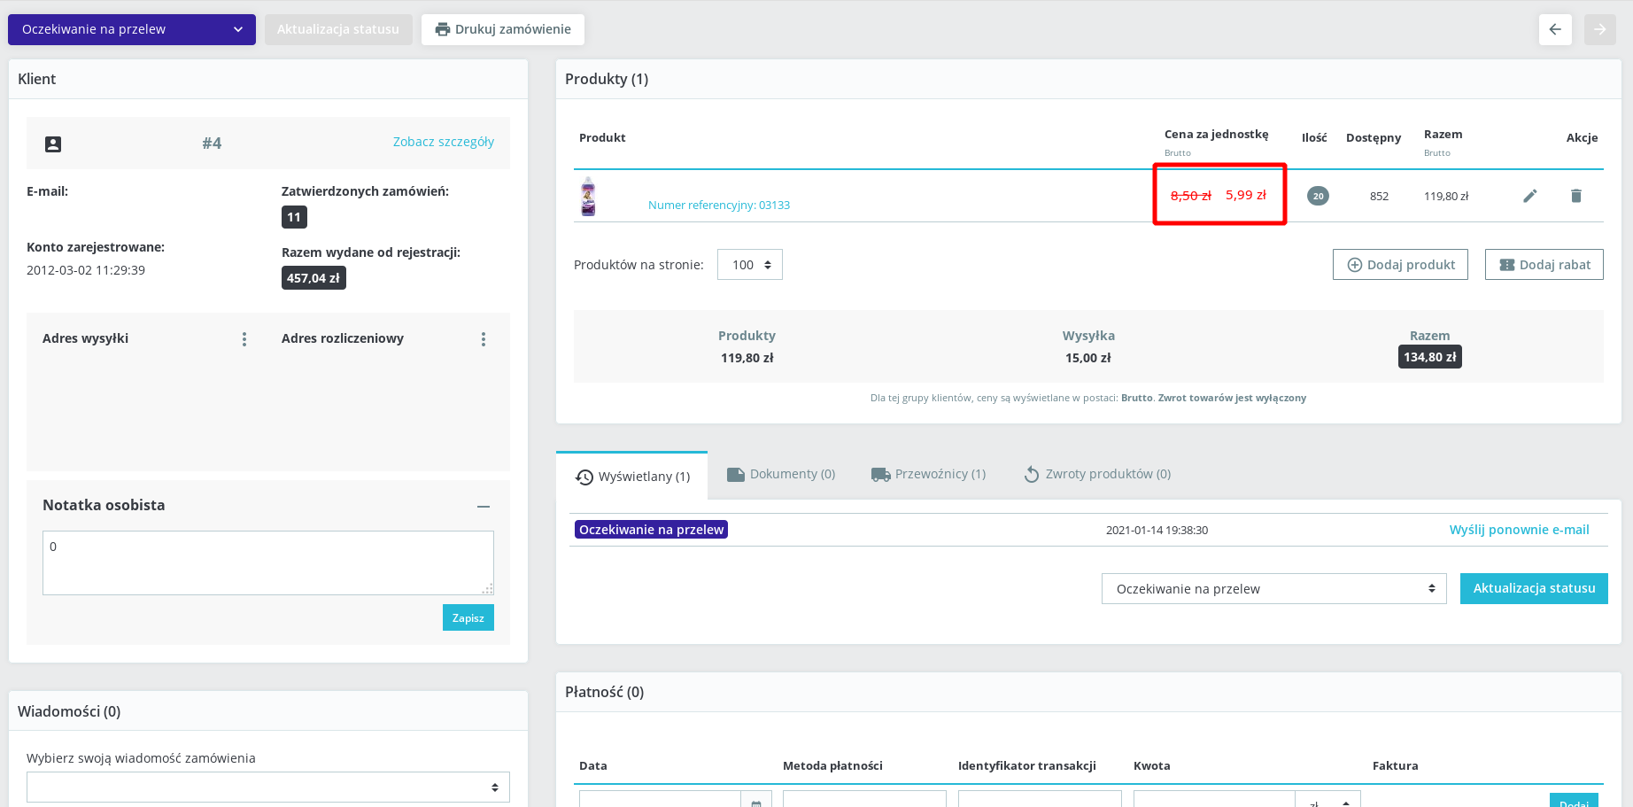
Task: Open options menu for Adres wysyłki
Action: (244, 338)
